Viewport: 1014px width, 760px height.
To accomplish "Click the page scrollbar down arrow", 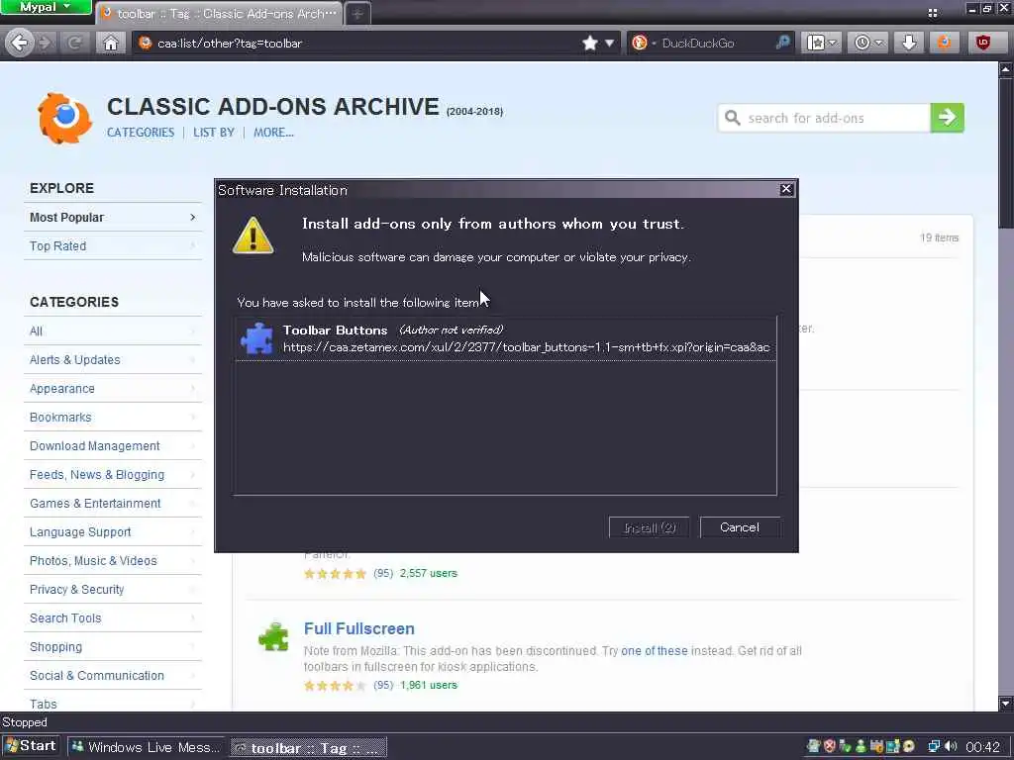I will point(1006,704).
